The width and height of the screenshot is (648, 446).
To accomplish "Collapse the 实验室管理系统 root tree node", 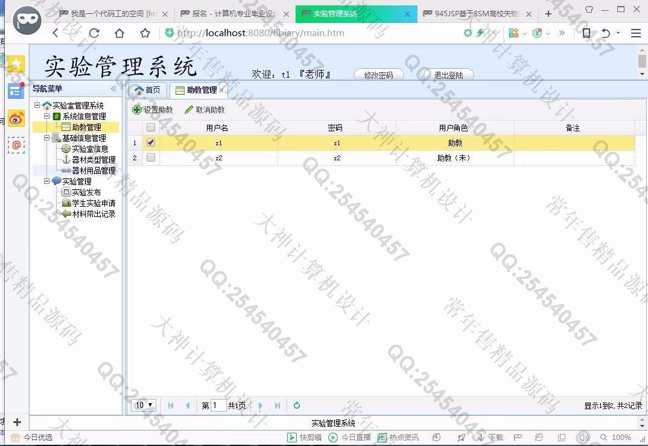I will point(37,105).
